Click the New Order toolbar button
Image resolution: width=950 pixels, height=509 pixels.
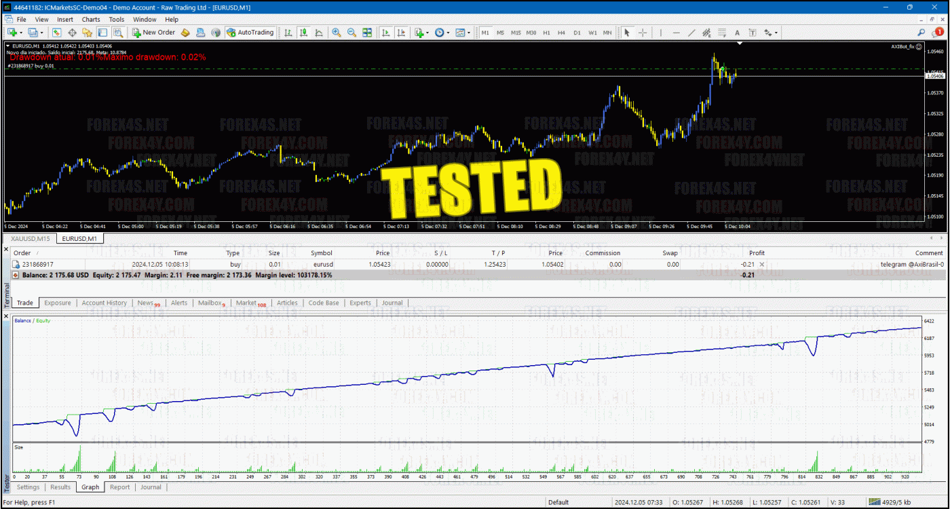coord(153,33)
